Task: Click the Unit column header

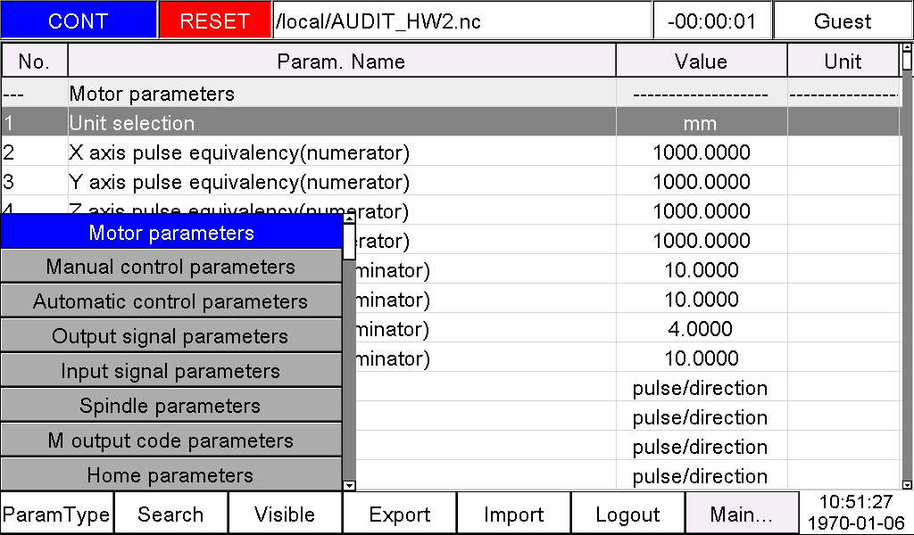Action: pyautogui.click(x=843, y=61)
